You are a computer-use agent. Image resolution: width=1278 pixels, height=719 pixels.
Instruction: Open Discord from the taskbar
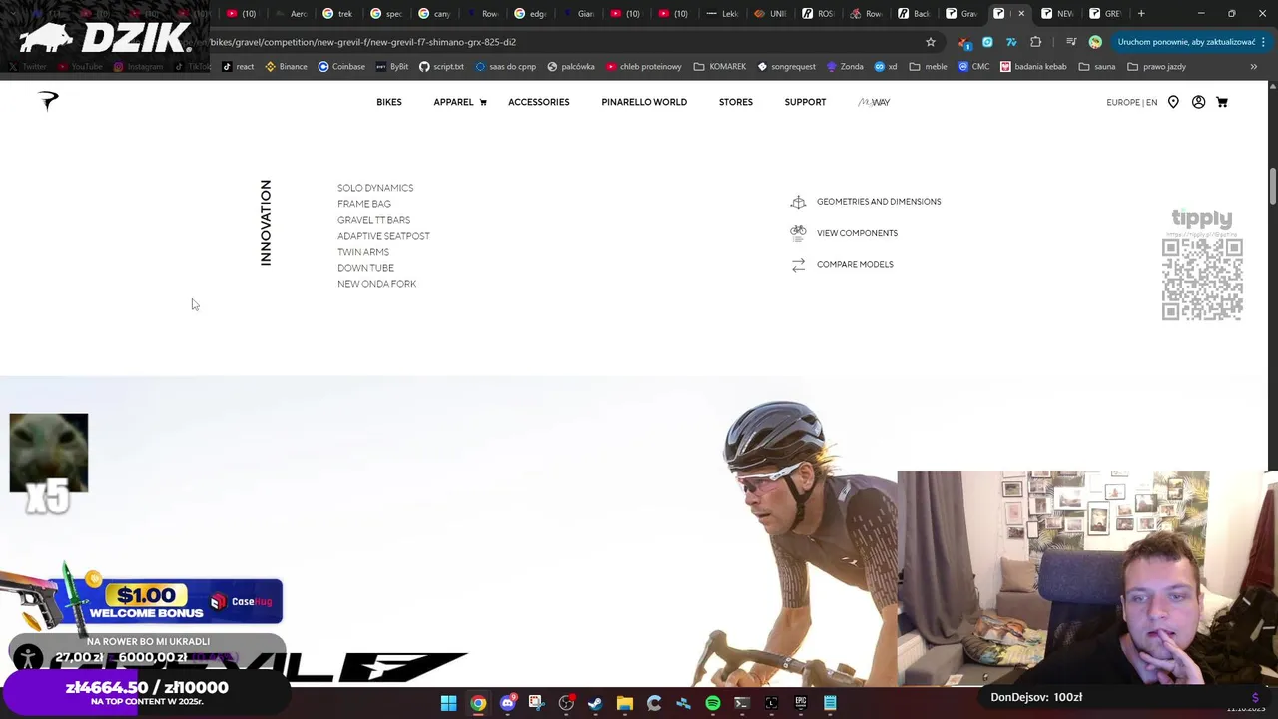click(x=507, y=703)
